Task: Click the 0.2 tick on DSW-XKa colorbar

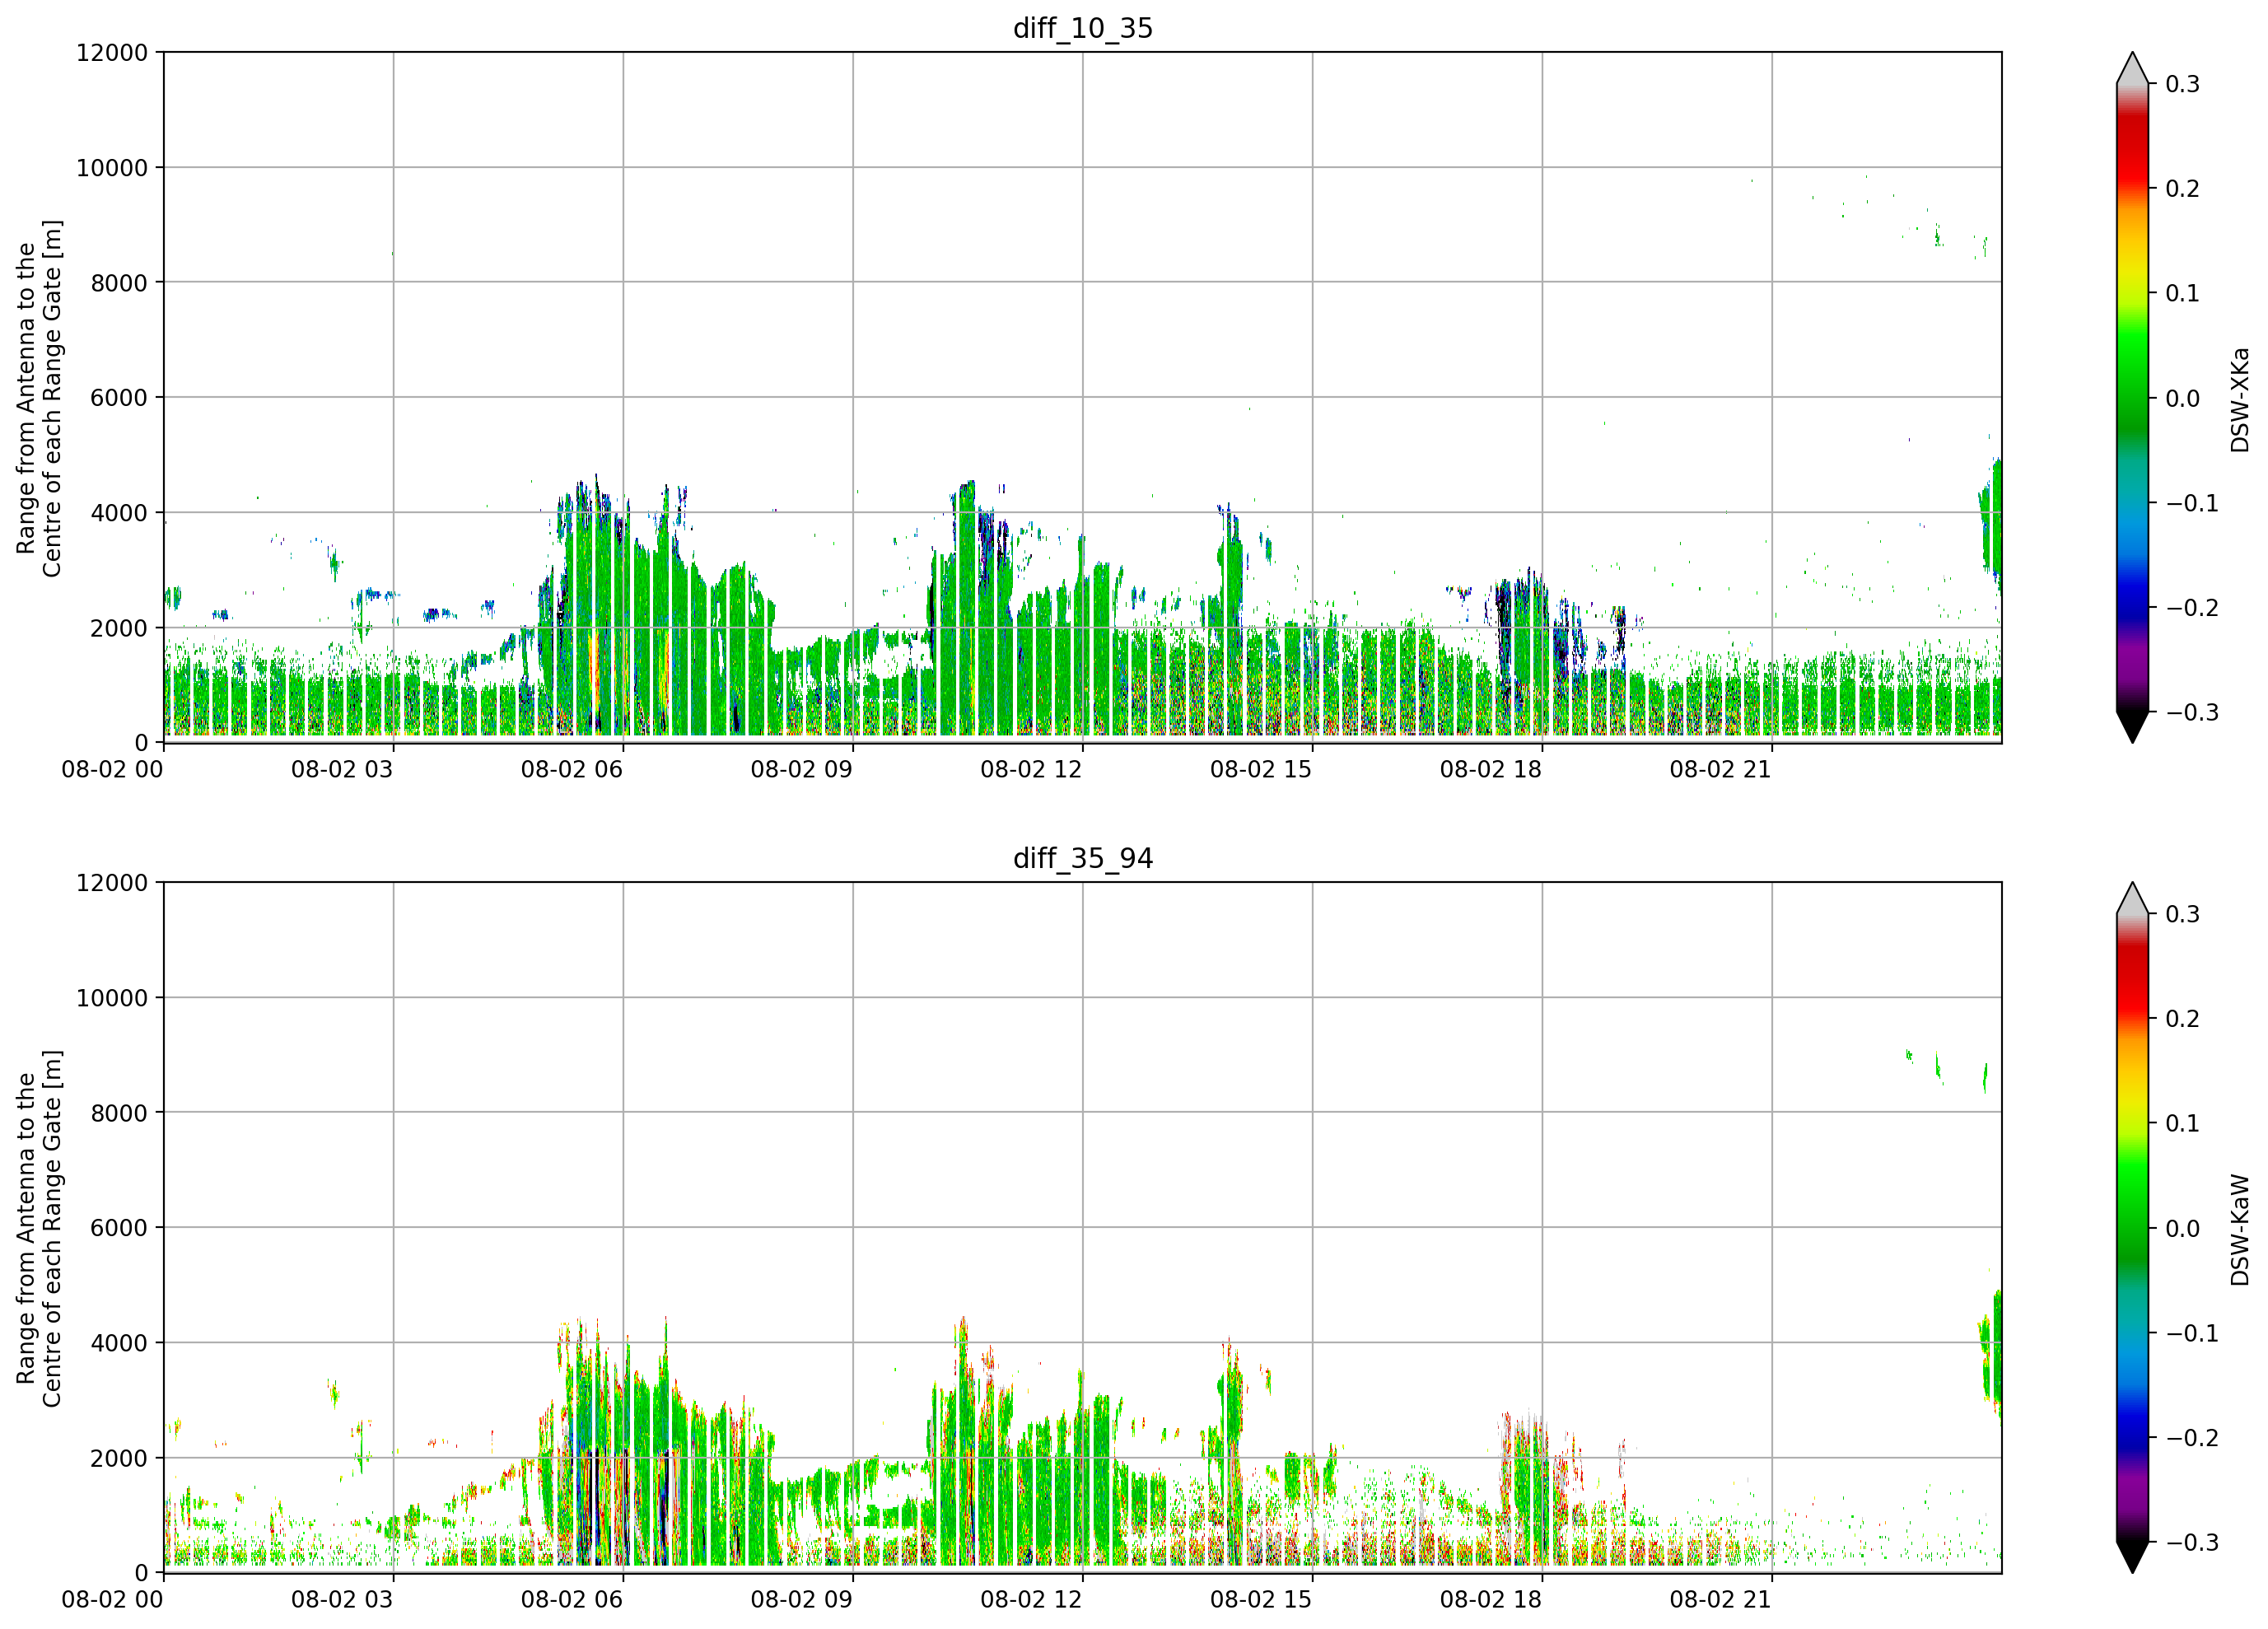Action: point(2183,189)
